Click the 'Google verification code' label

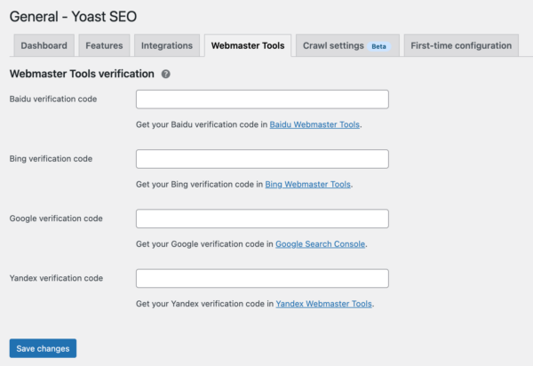tap(56, 219)
